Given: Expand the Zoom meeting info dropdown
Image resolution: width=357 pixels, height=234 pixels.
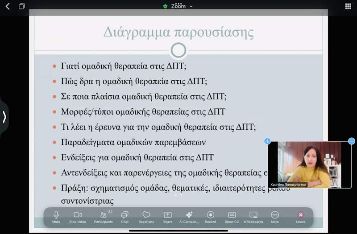Looking at the screenshot, I should coord(191,6).
